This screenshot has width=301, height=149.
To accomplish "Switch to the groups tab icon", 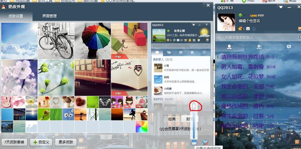I will tap(259, 47).
